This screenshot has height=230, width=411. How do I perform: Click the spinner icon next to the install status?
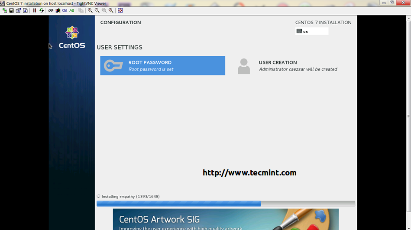(98, 196)
